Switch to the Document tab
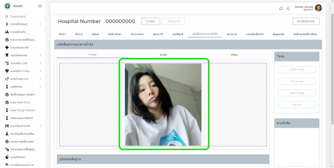334x168 pixels. 137,34
